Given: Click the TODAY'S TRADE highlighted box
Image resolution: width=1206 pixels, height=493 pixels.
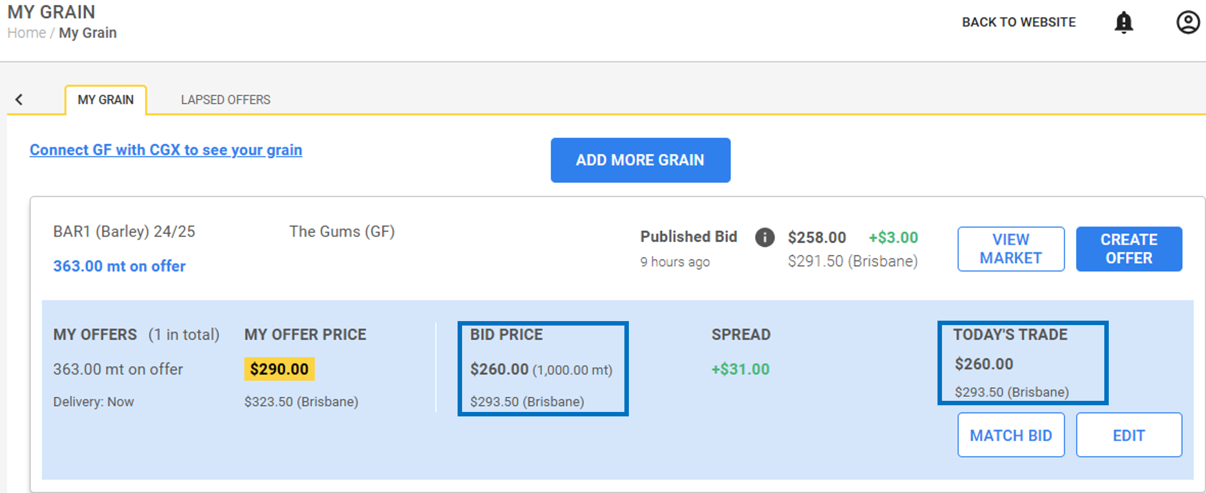Looking at the screenshot, I should point(1023,363).
